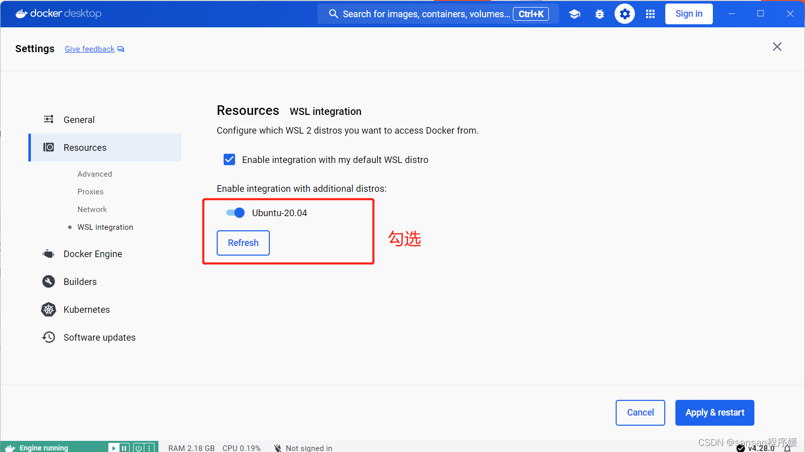Open the engine more options dots
Image resolution: width=805 pixels, height=452 pixels.
[149, 448]
